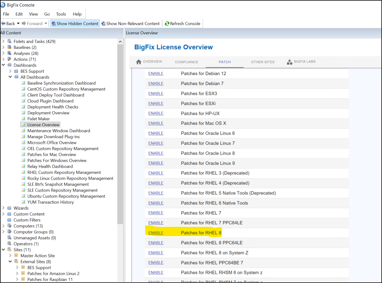Click the Back navigation arrow icon

click(x=3, y=23)
